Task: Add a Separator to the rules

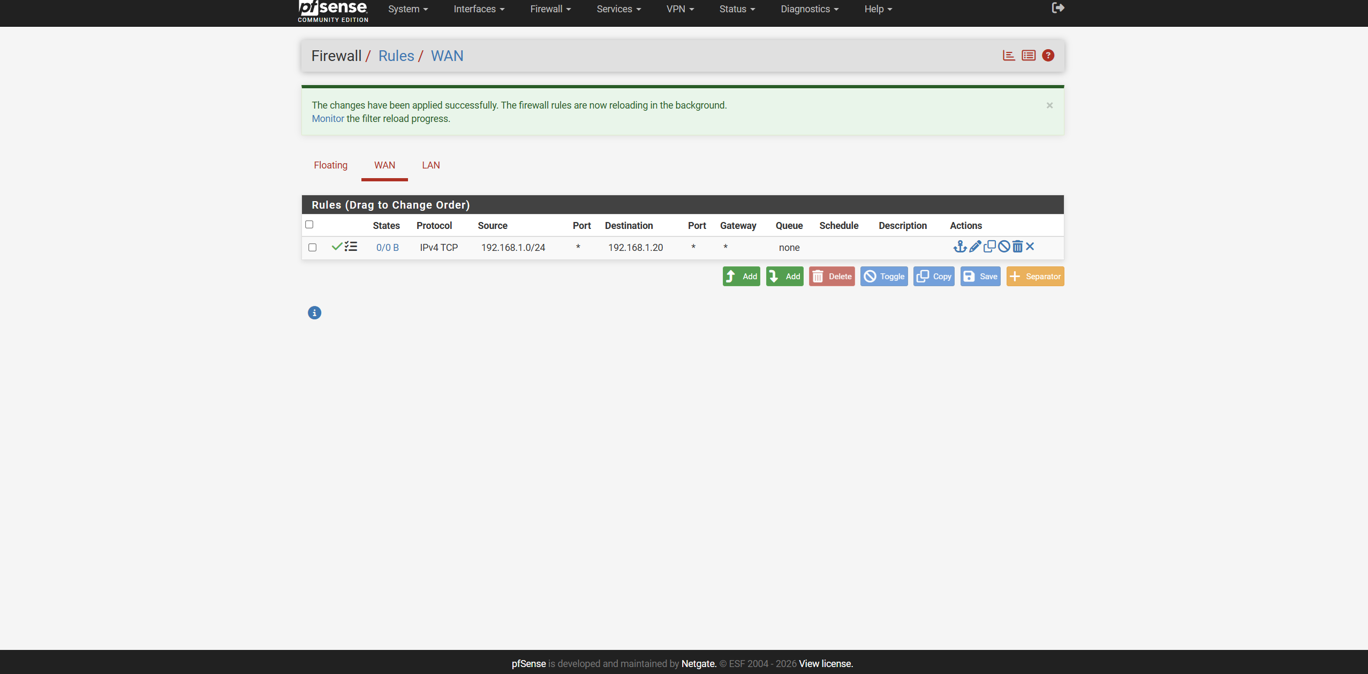Action: point(1035,277)
